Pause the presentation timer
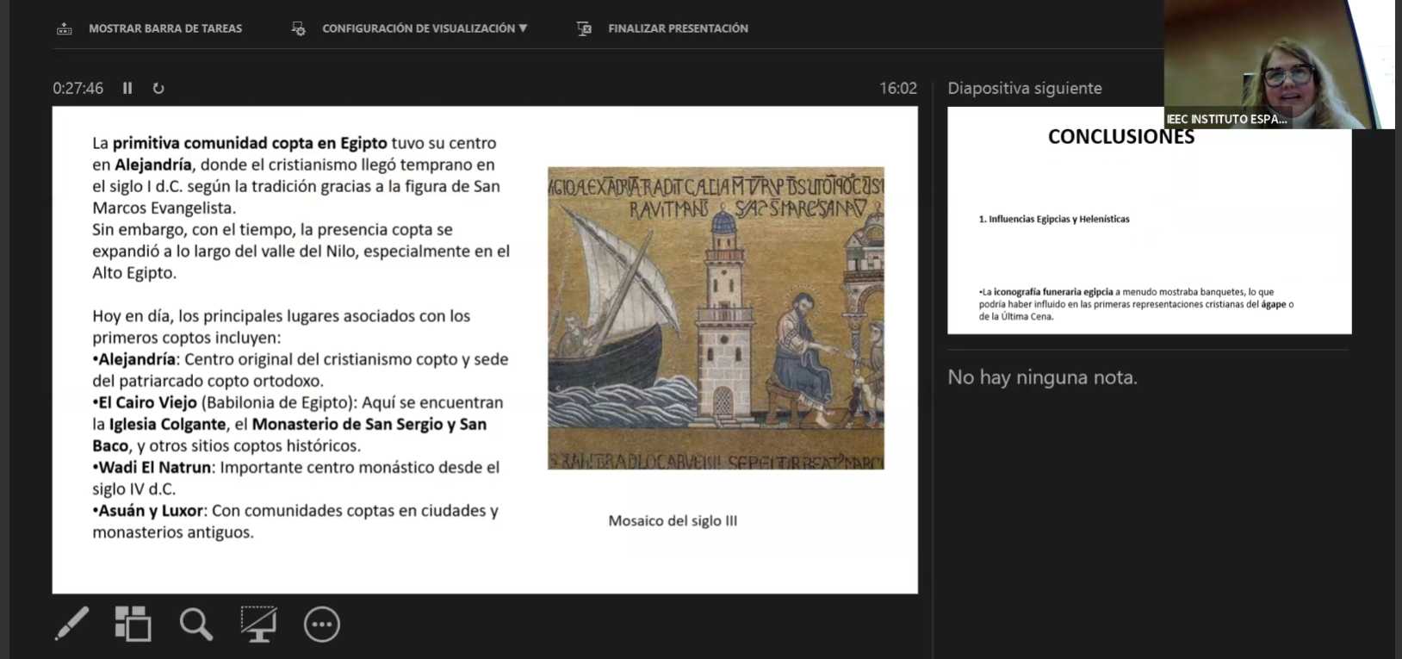The image size is (1402, 659). [127, 88]
